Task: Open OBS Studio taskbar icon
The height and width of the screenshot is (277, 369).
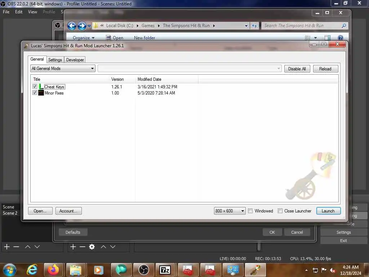Action: coord(143,270)
